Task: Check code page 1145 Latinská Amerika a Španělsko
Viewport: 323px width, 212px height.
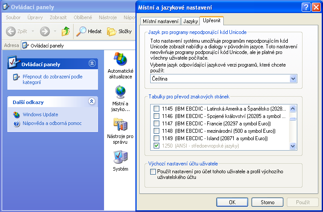Action: point(157,108)
